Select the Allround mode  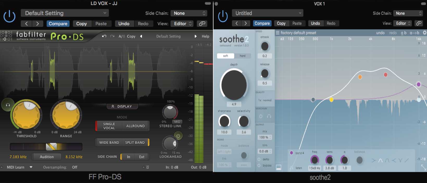[135, 126]
